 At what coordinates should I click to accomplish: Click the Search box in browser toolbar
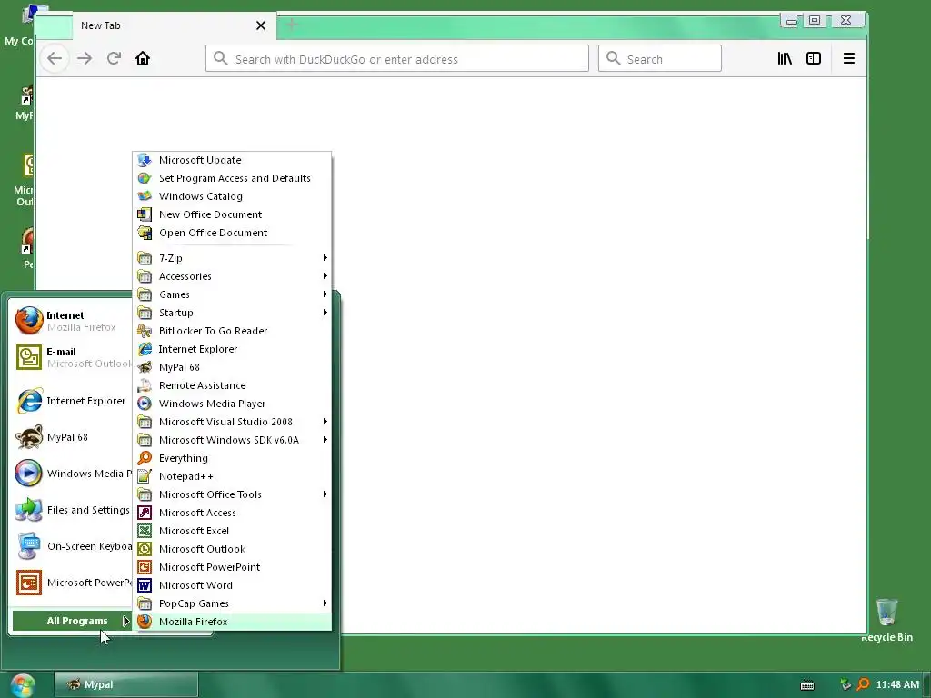point(660,59)
